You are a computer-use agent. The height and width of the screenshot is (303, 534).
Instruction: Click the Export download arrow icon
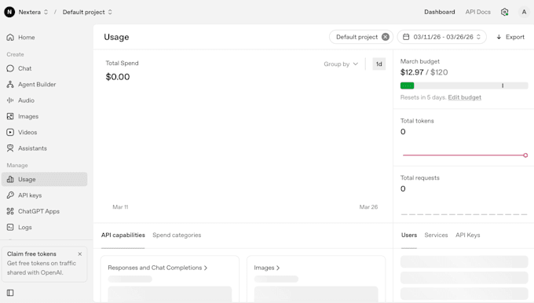click(x=499, y=37)
